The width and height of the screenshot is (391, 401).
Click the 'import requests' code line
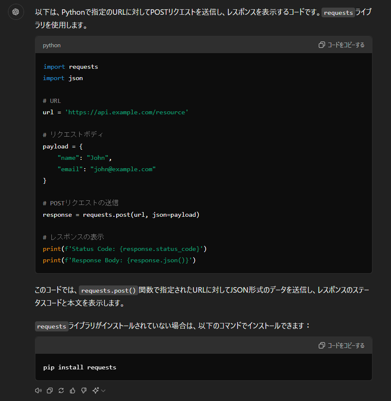point(70,67)
